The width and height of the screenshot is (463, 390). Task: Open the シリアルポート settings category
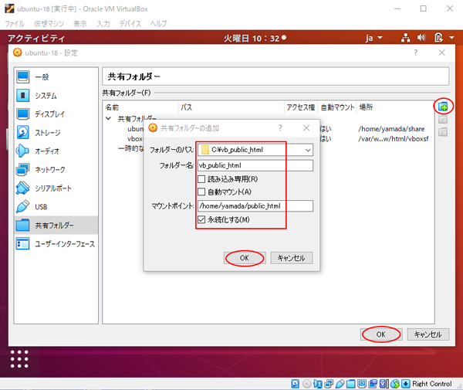(56, 188)
